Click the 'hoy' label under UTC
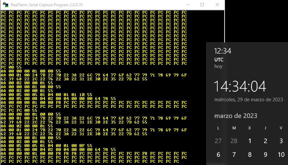This screenshot has height=165, width=288. [218, 66]
